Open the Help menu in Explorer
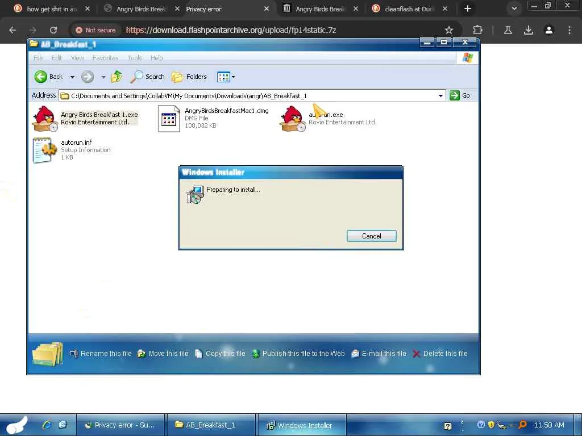 click(x=156, y=58)
